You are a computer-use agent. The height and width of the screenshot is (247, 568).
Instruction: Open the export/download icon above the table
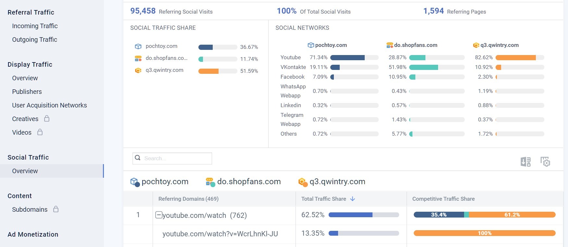[x=526, y=162]
